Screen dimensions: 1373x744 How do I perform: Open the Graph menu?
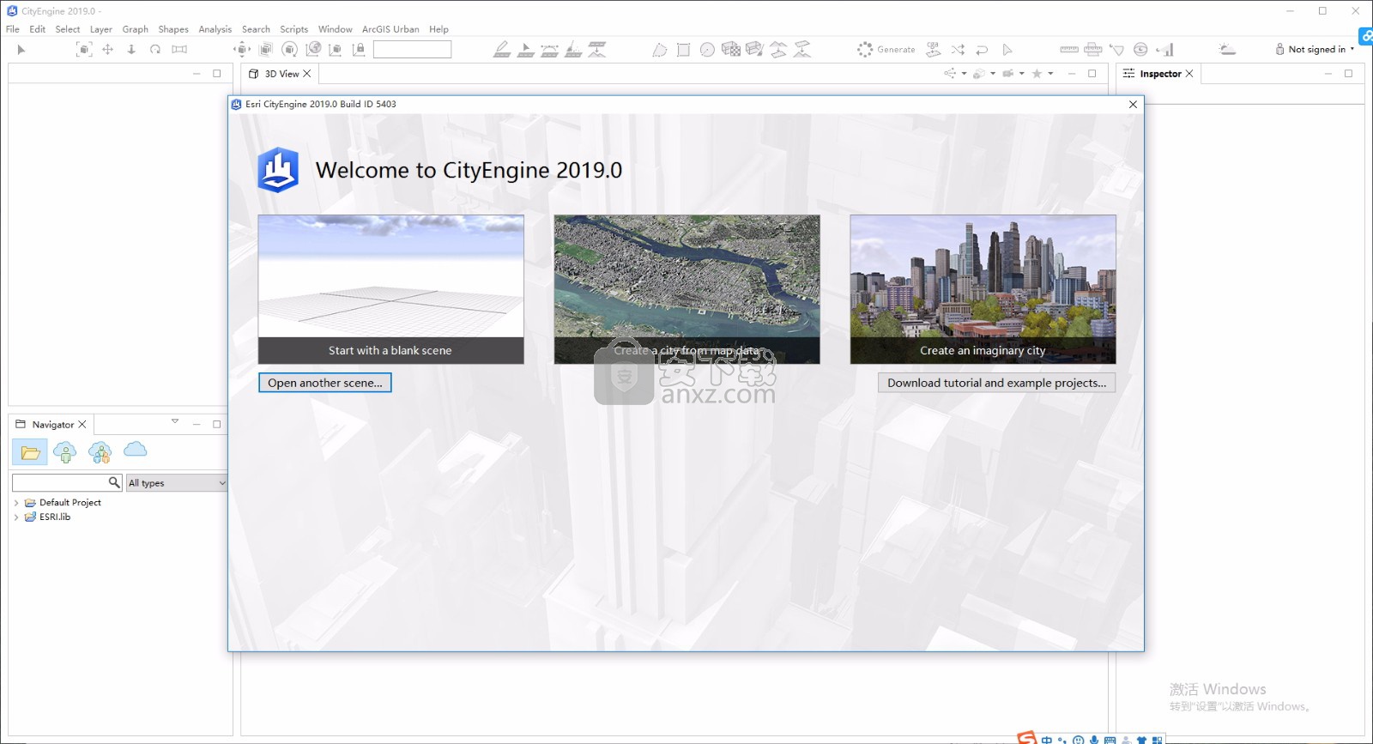click(135, 29)
